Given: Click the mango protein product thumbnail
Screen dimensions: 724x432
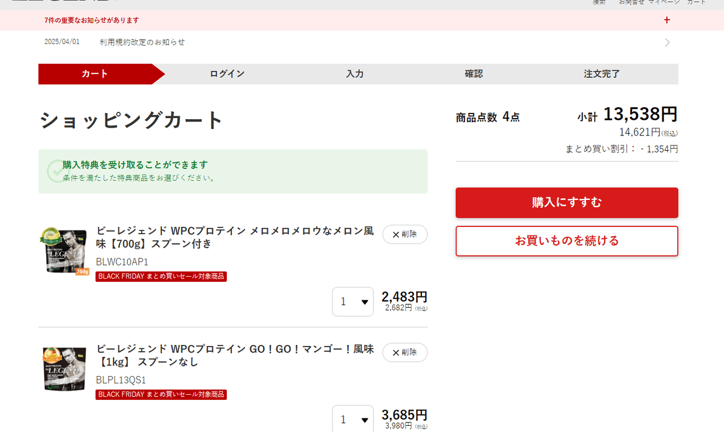Looking at the screenshot, I should 65,369.
